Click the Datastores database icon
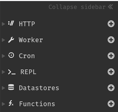Screen dimensions: 118x112 (11, 87)
